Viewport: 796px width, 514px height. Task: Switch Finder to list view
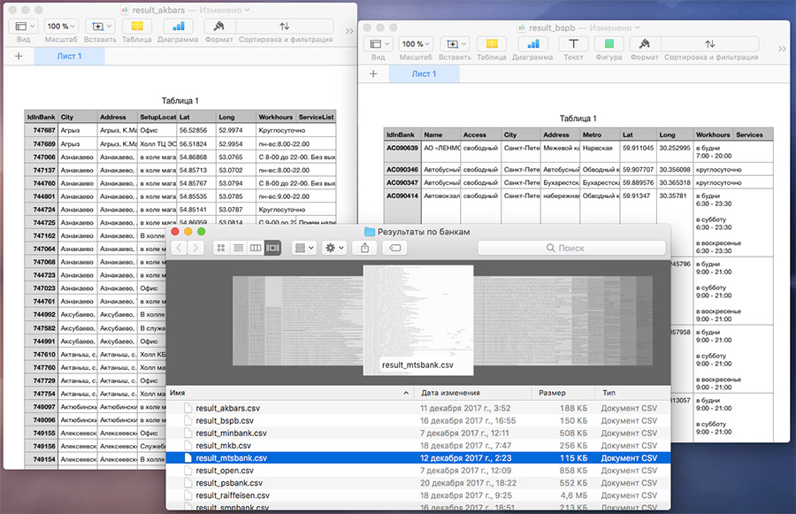pos(238,248)
